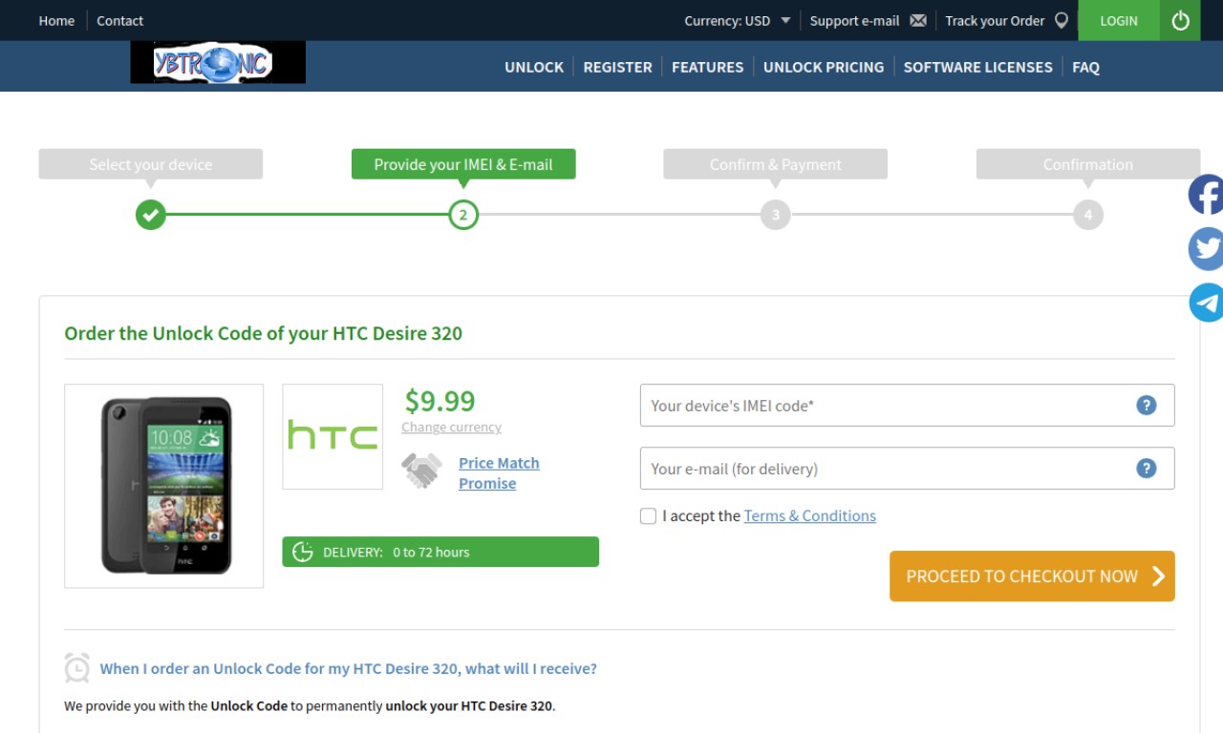Viewport: 1223px width, 733px height.
Task: Open the Terms & Conditions link
Action: tap(810, 515)
